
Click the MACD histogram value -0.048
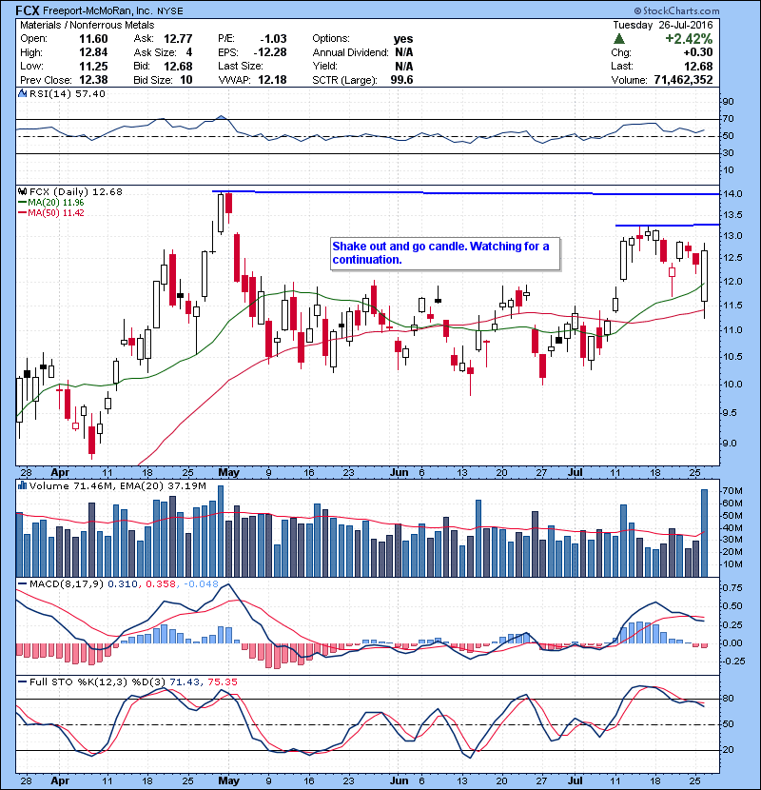[201, 584]
